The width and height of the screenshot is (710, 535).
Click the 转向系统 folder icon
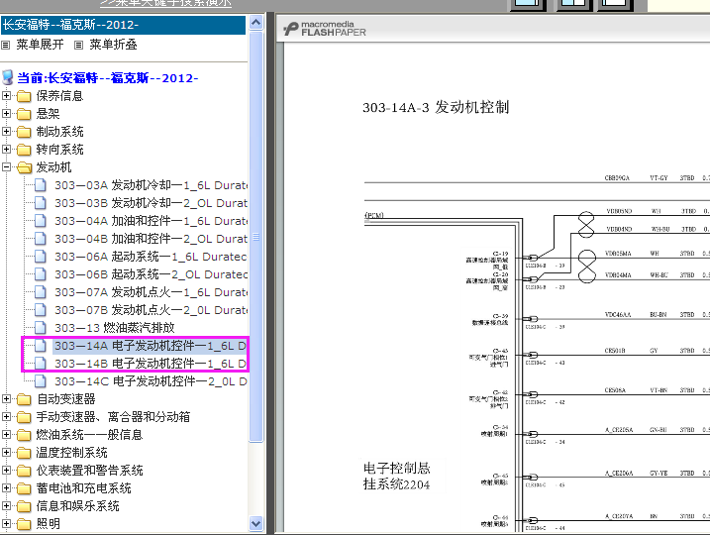point(24,150)
